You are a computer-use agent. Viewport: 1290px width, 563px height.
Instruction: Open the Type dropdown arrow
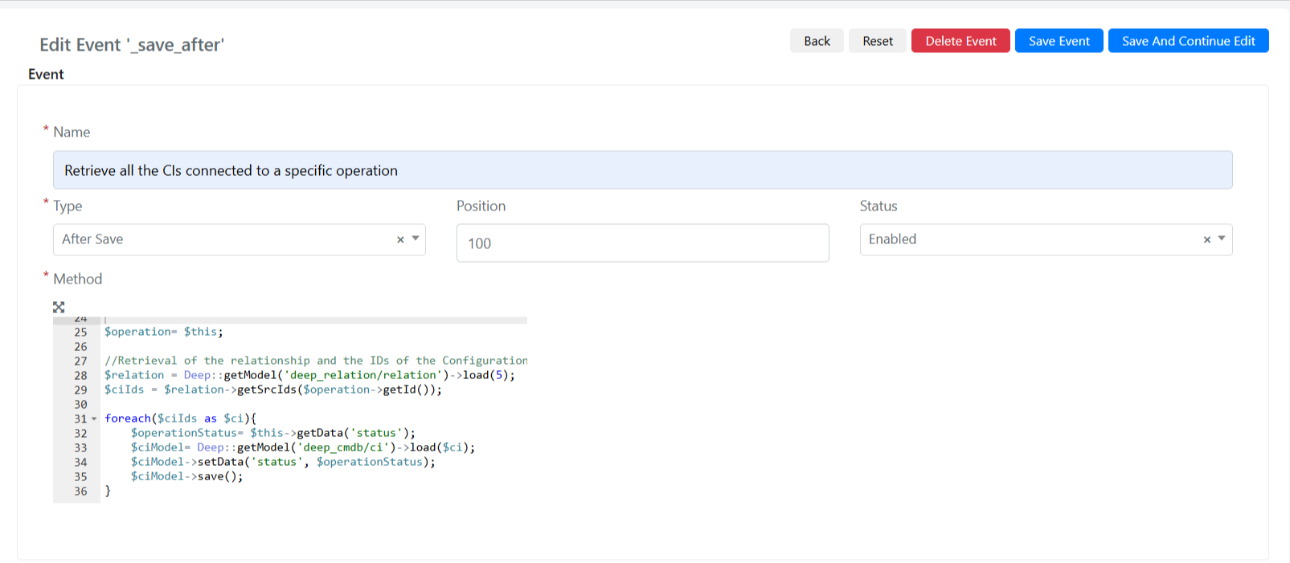[416, 239]
